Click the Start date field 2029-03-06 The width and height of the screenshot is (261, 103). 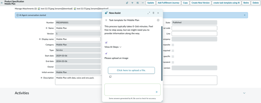click(78, 56)
